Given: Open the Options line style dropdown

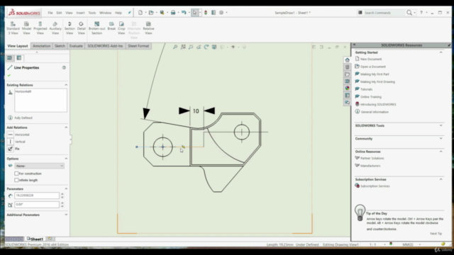Looking at the screenshot, I should point(40,166).
